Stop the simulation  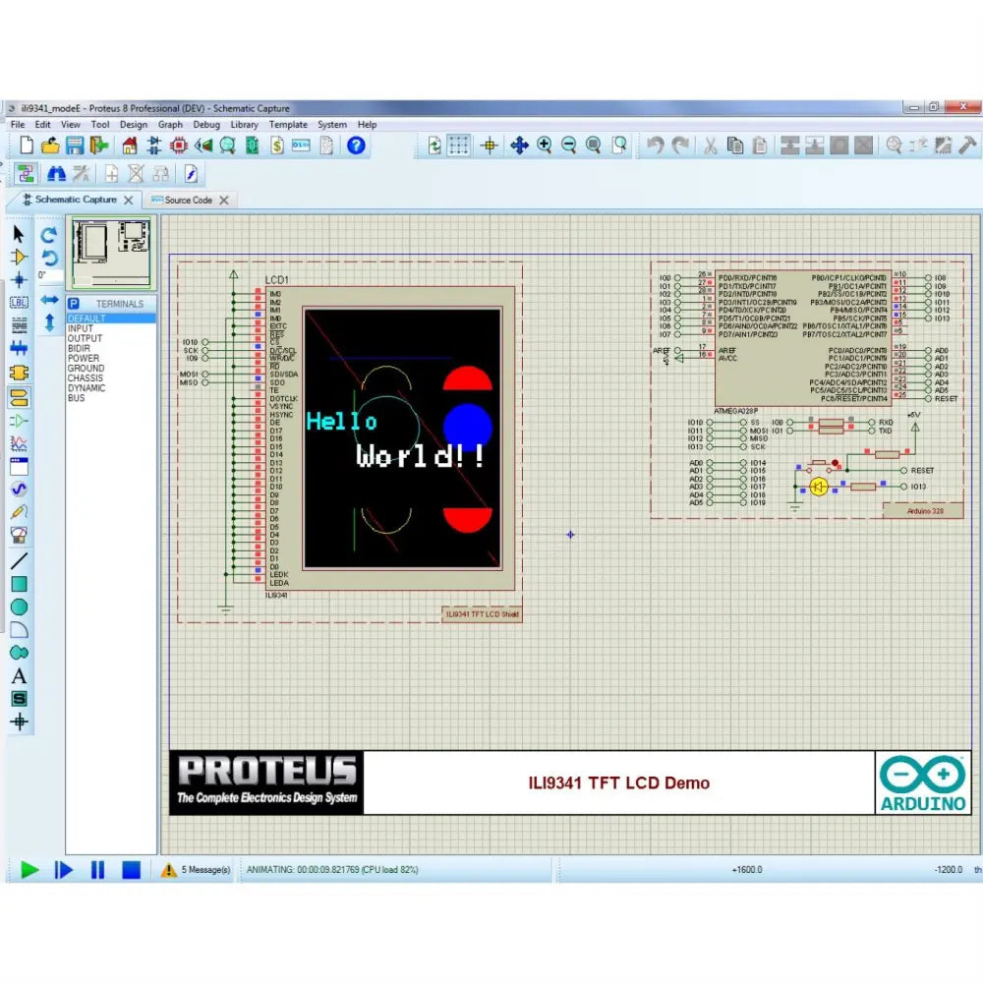point(131,870)
